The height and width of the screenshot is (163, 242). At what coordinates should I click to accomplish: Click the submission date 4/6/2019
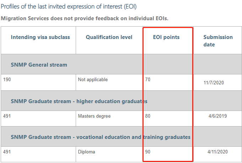point(217,116)
